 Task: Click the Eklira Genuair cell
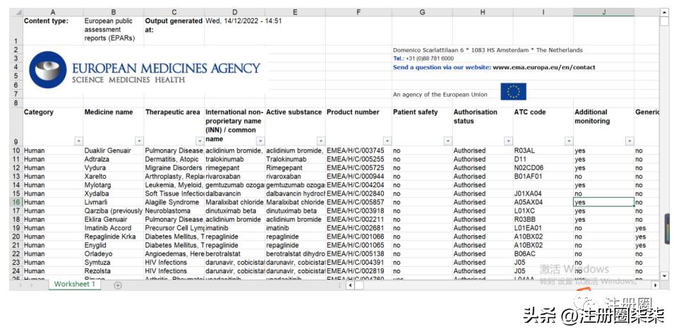click(x=113, y=219)
